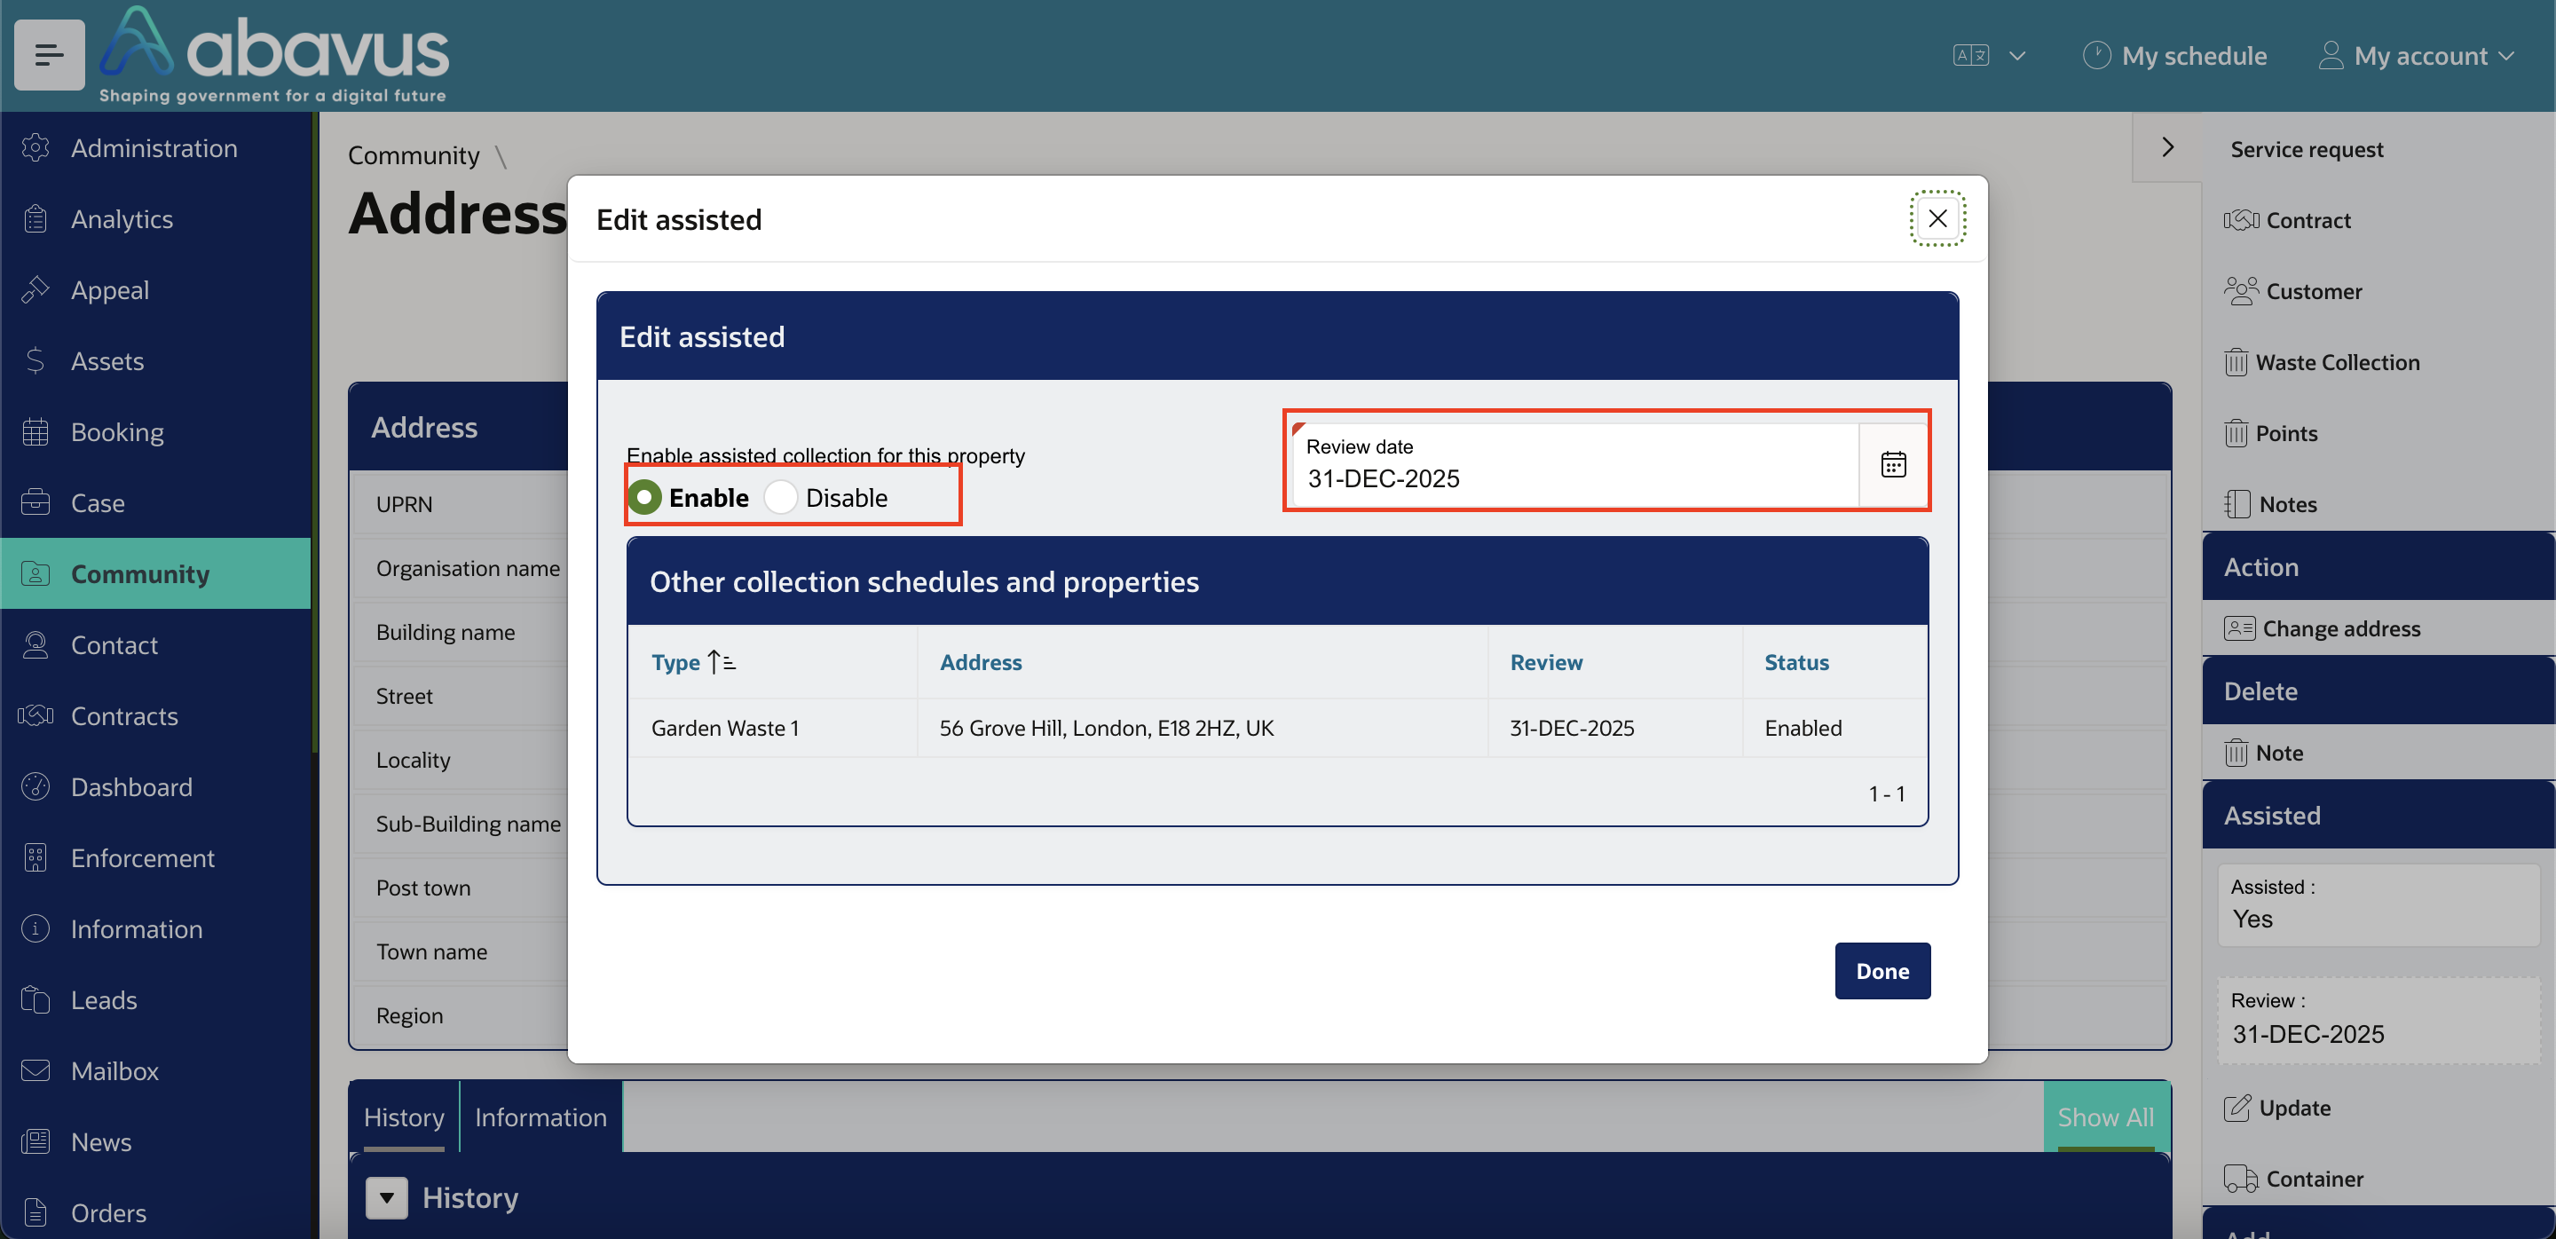Click the Update assisted action
This screenshot has height=1239, width=2556.
click(2276, 1107)
